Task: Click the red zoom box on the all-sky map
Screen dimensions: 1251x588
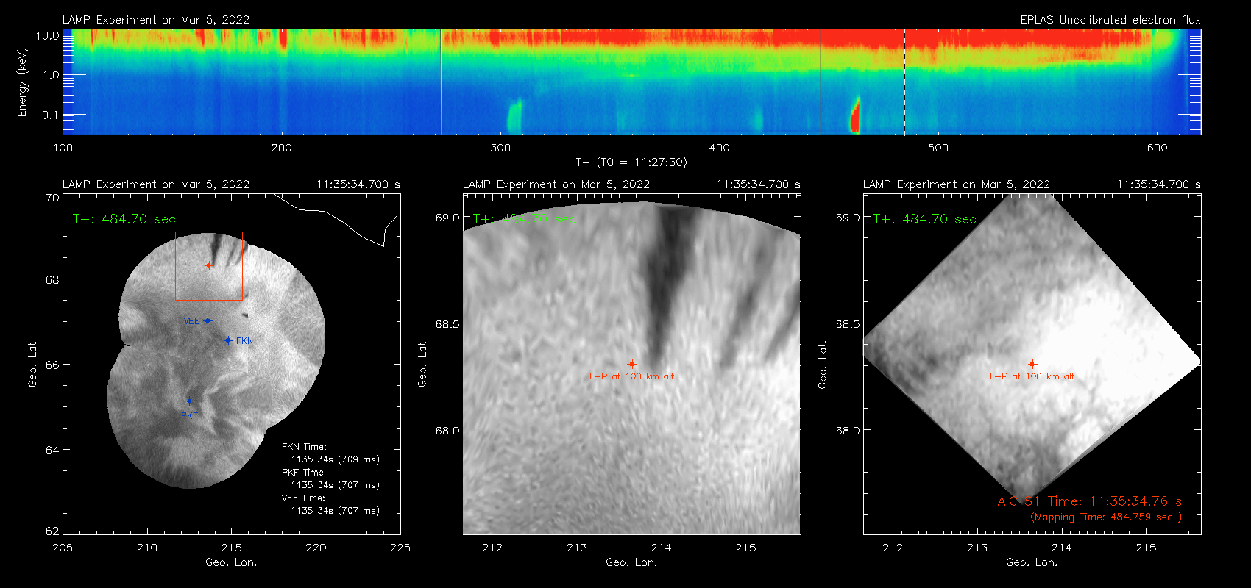Action: click(x=209, y=266)
